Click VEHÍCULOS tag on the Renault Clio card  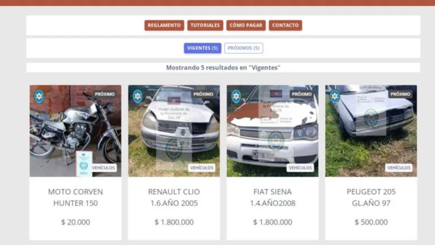coord(202,168)
